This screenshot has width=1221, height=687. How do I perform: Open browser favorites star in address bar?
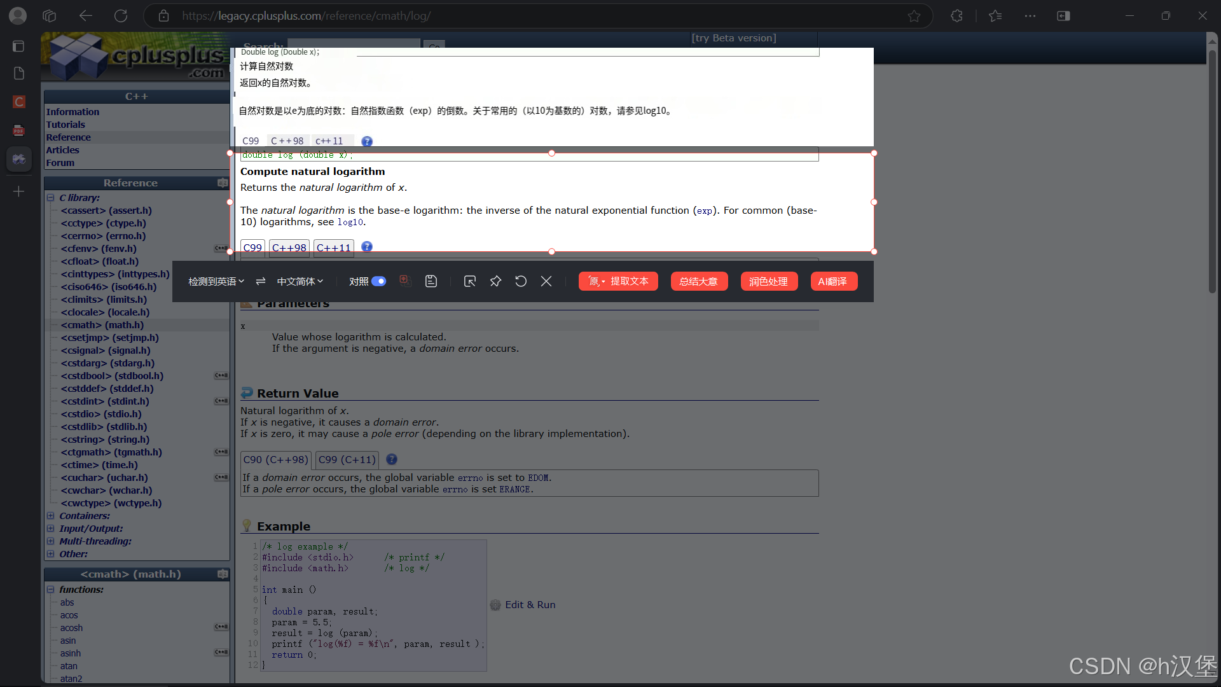pos(914,16)
